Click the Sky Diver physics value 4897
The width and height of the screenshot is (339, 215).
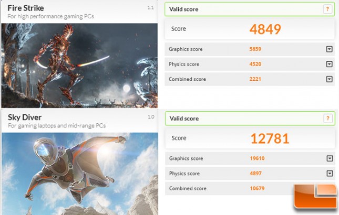pos(256,174)
